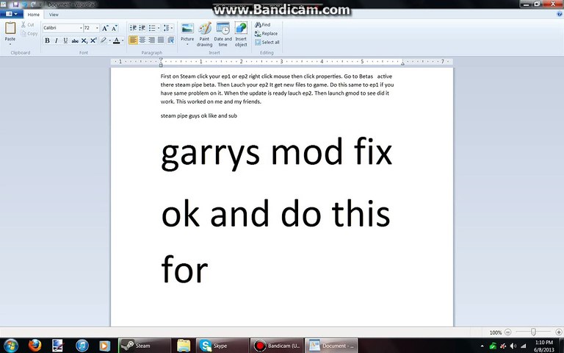Justify the paragraph text

(161, 40)
